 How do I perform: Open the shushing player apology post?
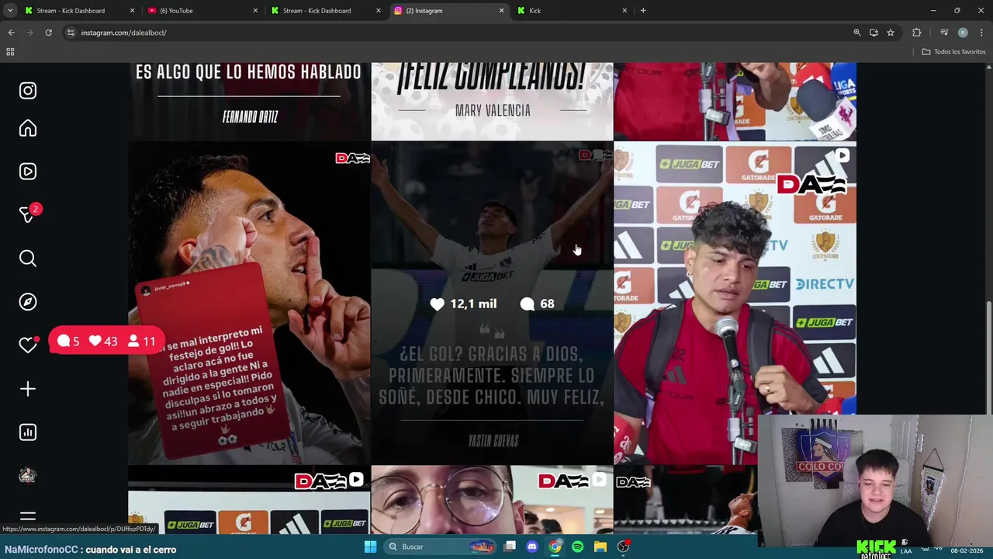249,303
